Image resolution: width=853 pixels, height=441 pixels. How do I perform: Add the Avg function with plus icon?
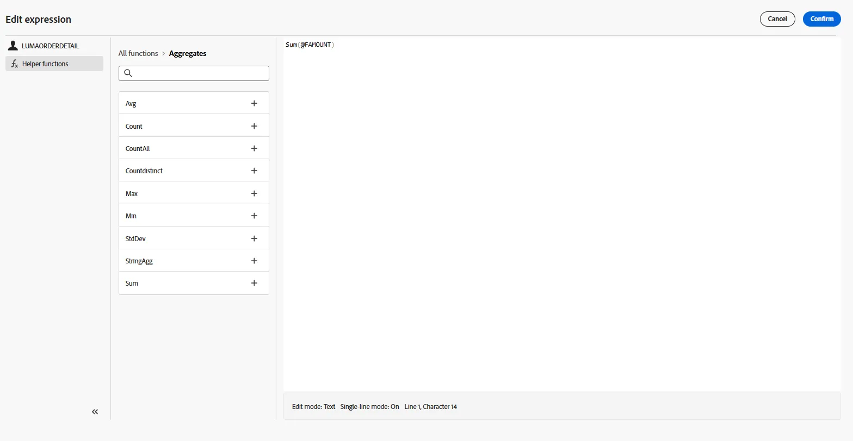point(254,103)
